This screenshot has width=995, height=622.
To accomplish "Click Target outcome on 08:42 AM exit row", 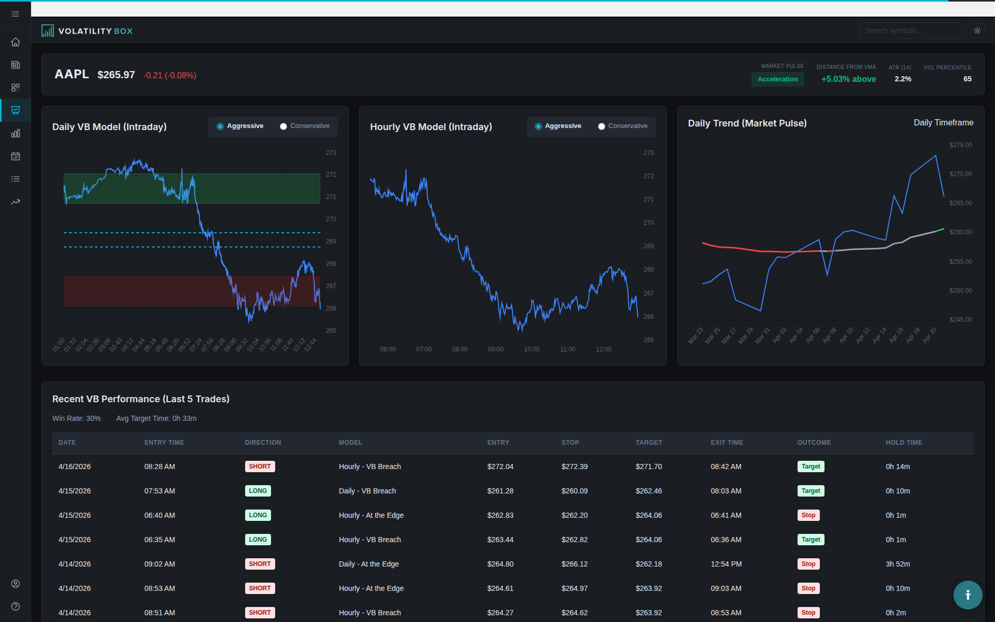I will tap(811, 466).
